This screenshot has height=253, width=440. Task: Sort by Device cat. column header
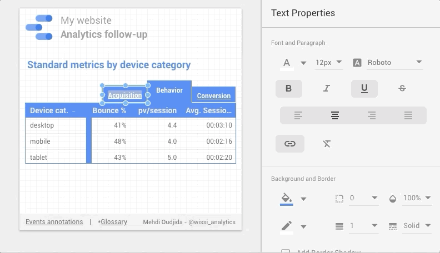click(x=49, y=110)
